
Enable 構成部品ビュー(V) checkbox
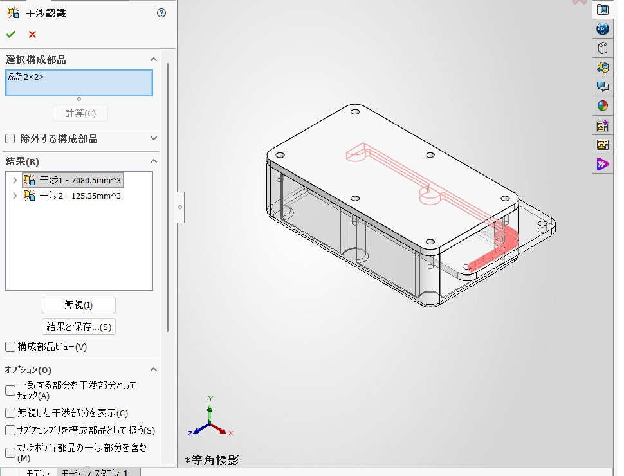click(x=10, y=347)
